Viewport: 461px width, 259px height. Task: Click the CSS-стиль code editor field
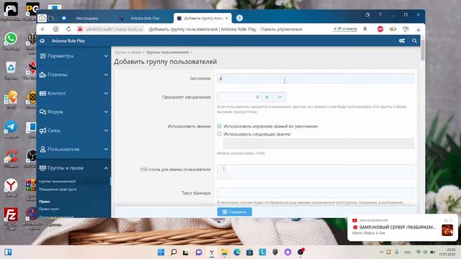point(315,171)
